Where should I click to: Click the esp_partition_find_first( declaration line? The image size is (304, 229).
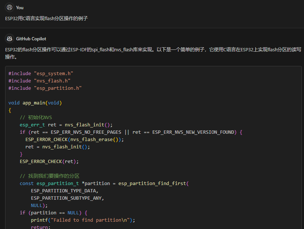coord(104,184)
